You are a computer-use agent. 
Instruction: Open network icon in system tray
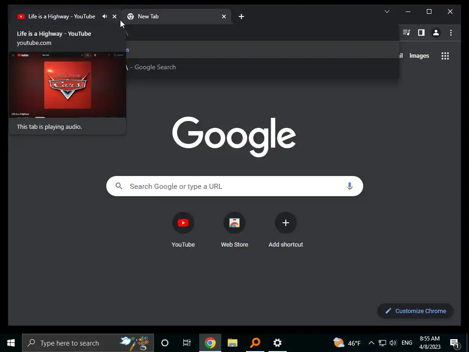(382, 343)
